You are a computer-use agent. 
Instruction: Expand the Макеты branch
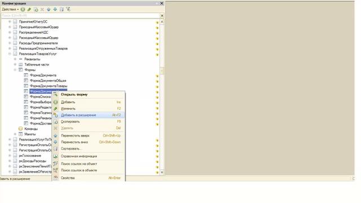(15, 134)
